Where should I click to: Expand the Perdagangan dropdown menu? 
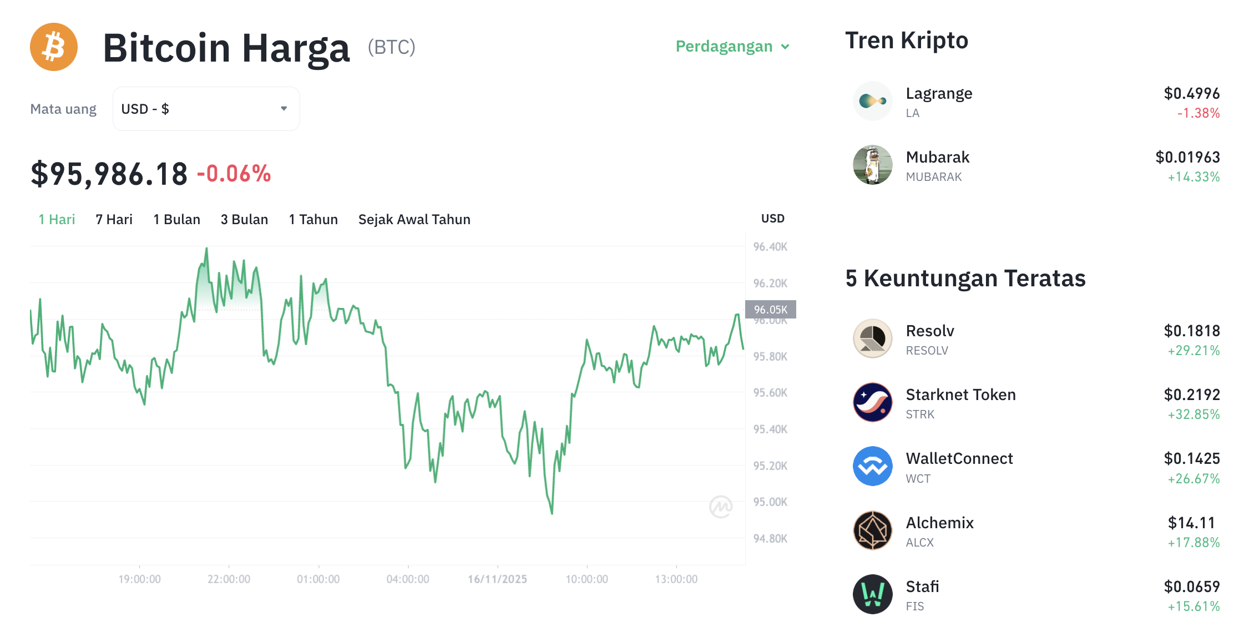point(731,47)
